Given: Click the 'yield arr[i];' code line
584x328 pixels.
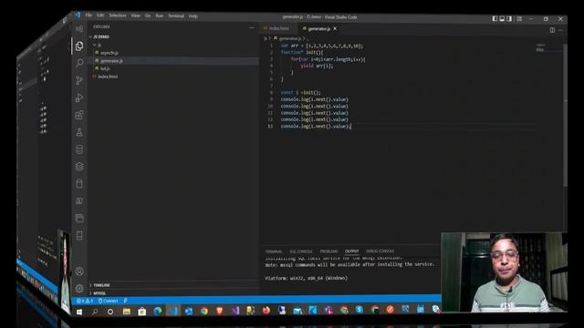Looking at the screenshot, I should coord(317,66).
